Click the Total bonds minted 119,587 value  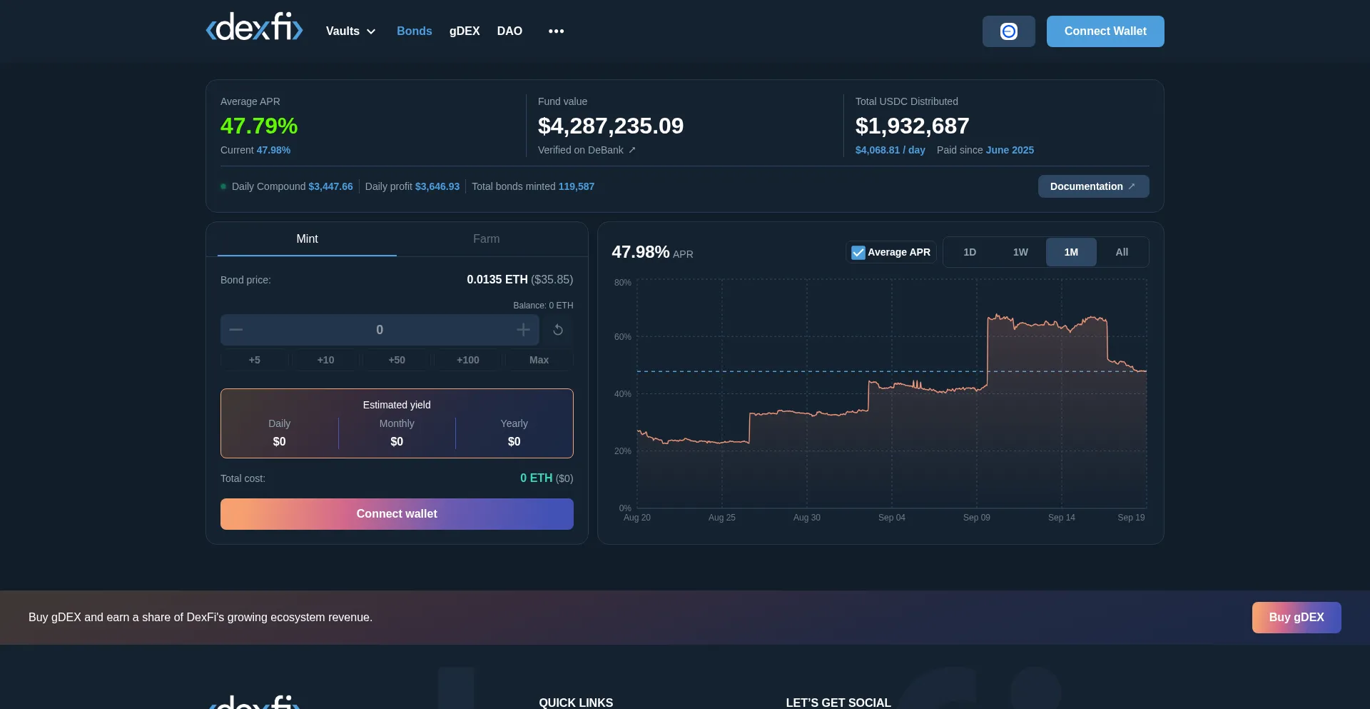coord(577,186)
